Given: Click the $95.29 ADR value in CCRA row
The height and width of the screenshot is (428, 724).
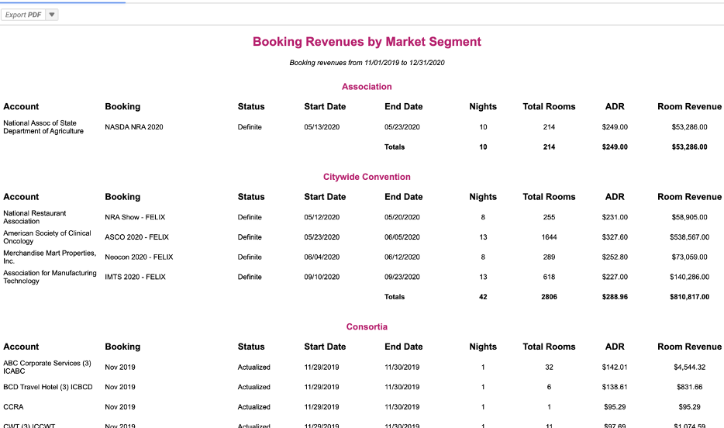Looking at the screenshot, I should point(615,407).
